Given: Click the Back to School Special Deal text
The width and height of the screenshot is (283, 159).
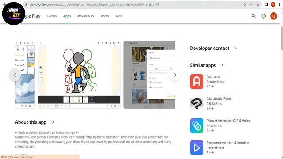Looking at the screenshot, I should (x=47, y=132).
